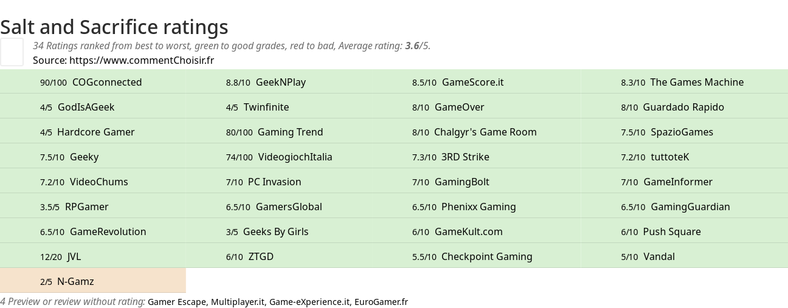
Task: Open the Push Square 6/10 review
Action: (685, 231)
